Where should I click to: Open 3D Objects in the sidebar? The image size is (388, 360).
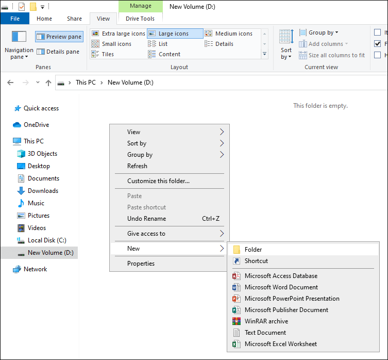pyautogui.click(x=42, y=154)
